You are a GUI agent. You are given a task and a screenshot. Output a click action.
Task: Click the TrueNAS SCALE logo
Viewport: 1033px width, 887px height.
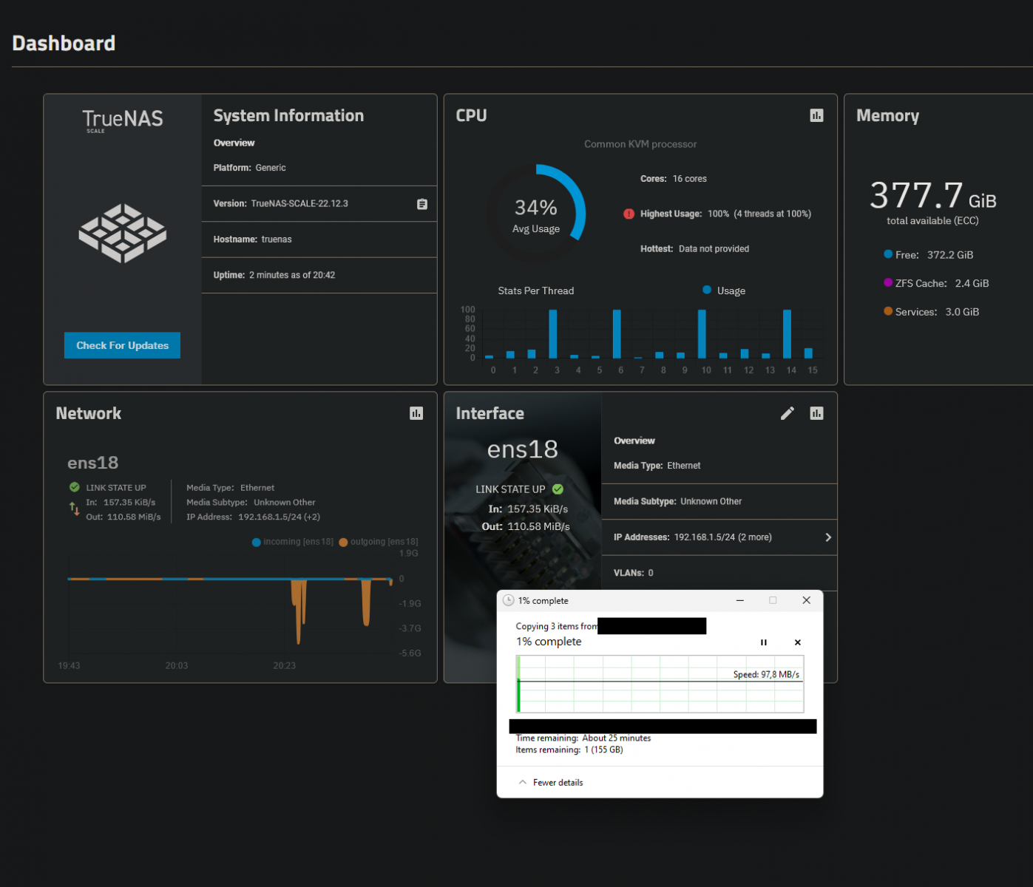[123, 119]
